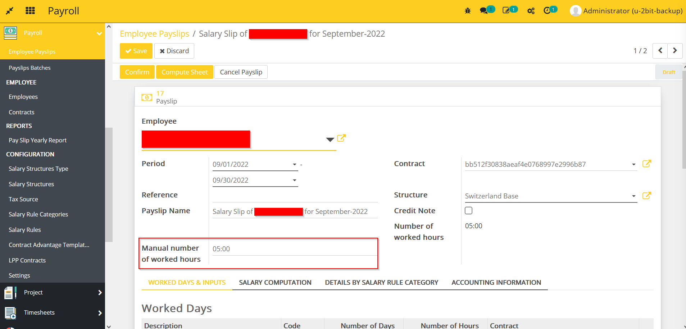Open the Accounting Information tab

(496, 283)
